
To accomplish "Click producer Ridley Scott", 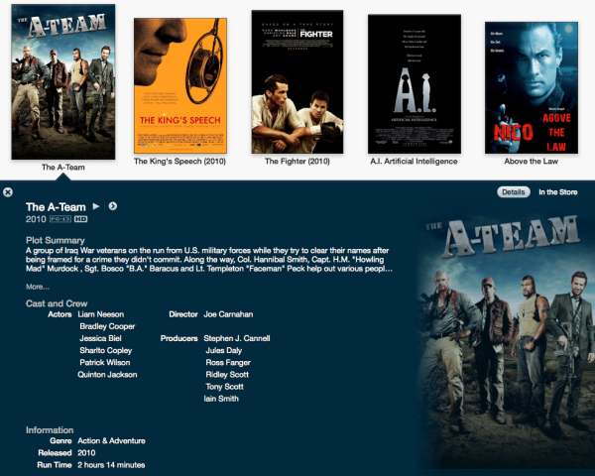I will click(227, 375).
